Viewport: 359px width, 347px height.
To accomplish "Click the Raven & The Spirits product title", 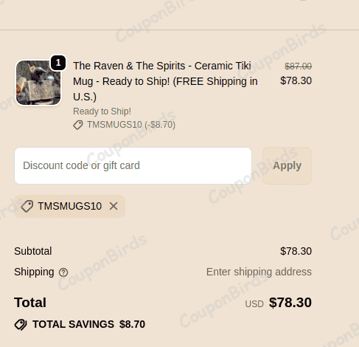I will pyautogui.click(x=165, y=81).
